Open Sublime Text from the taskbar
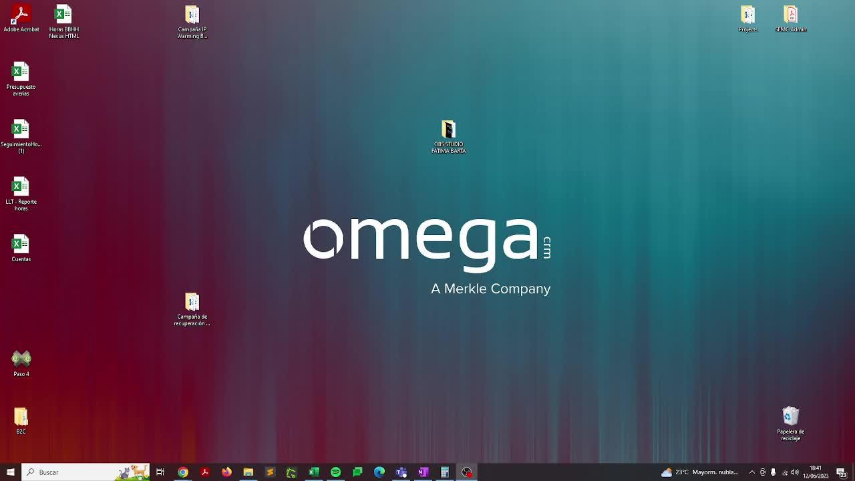This screenshot has height=481, width=855. click(270, 472)
